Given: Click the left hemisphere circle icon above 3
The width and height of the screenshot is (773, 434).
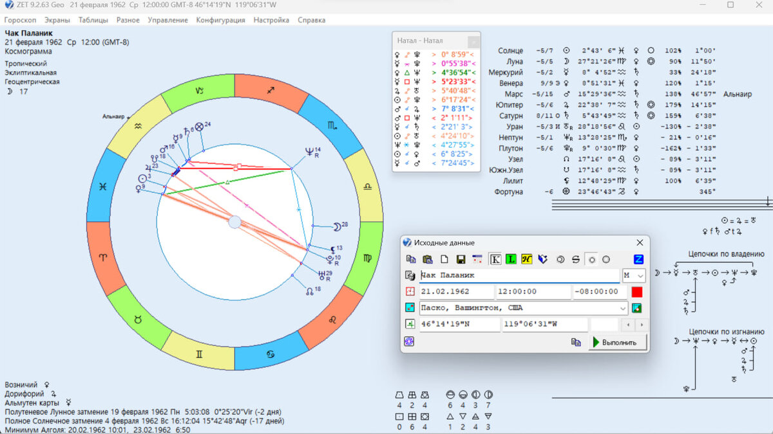Looking at the screenshot, I should coord(475,394).
